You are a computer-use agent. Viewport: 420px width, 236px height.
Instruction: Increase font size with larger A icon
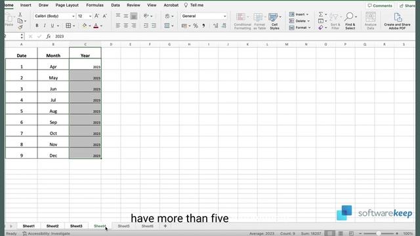pyautogui.click(x=96, y=16)
